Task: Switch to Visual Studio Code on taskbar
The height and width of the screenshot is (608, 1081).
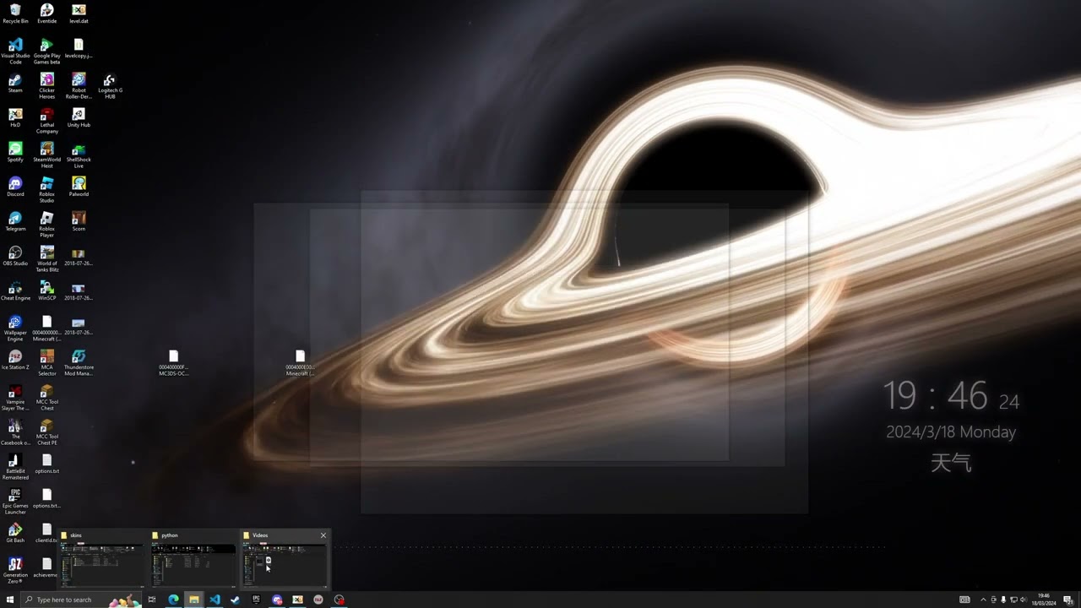Action: click(x=215, y=600)
